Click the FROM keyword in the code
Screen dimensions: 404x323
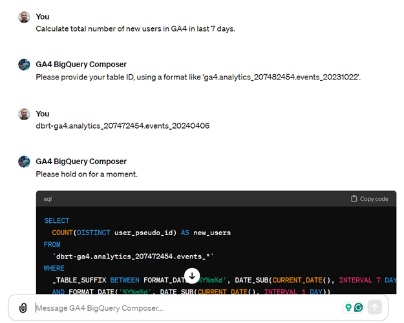52,244
